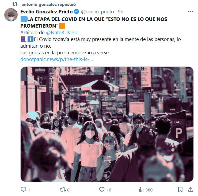The height and width of the screenshot is (196, 198).
Task: Click the repost indicator icon above the post
Action: (15, 4)
